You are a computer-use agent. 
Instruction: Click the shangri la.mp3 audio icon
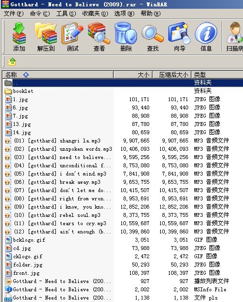click(8, 141)
